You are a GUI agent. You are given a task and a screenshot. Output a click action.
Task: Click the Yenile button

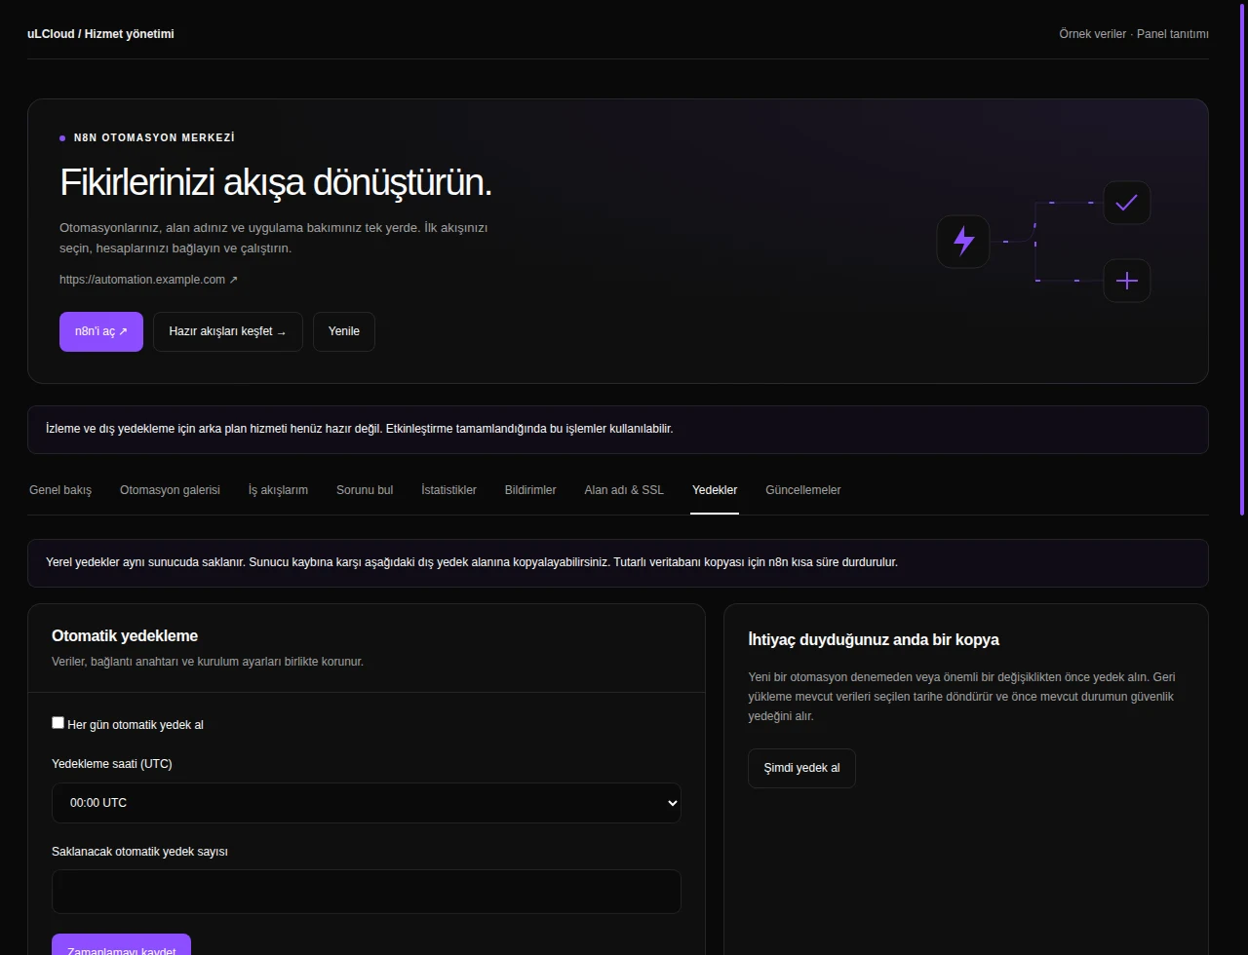344,331
